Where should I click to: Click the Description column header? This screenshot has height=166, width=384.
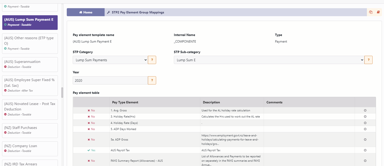tap(232, 102)
